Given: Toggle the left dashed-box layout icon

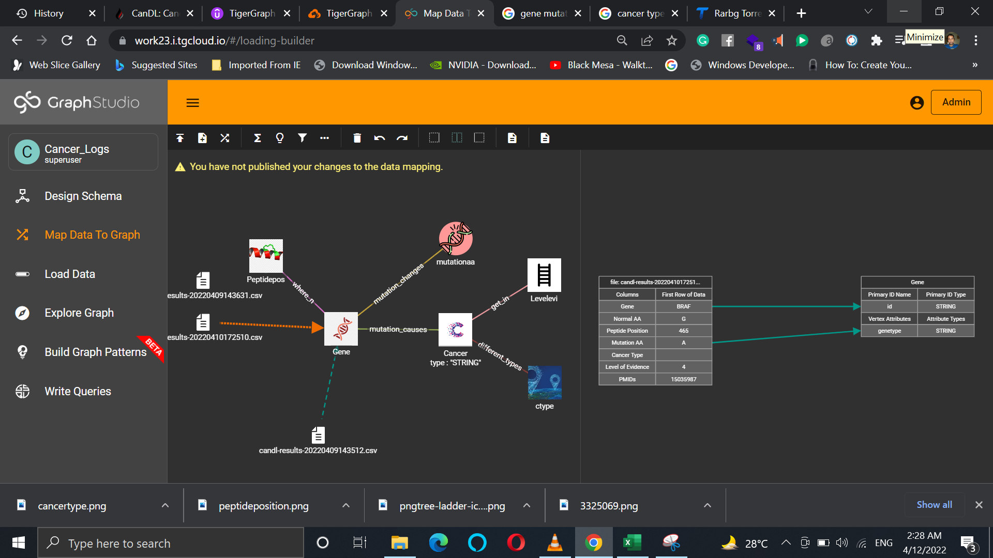Looking at the screenshot, I should (x=434, y=138).
